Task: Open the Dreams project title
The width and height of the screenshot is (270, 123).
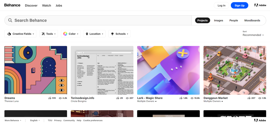Action: [x=10, y=98]
